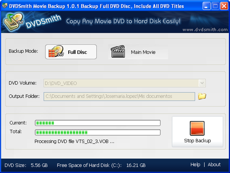Close the DVDSmith Movie Backup window

(x=224, y=6)
